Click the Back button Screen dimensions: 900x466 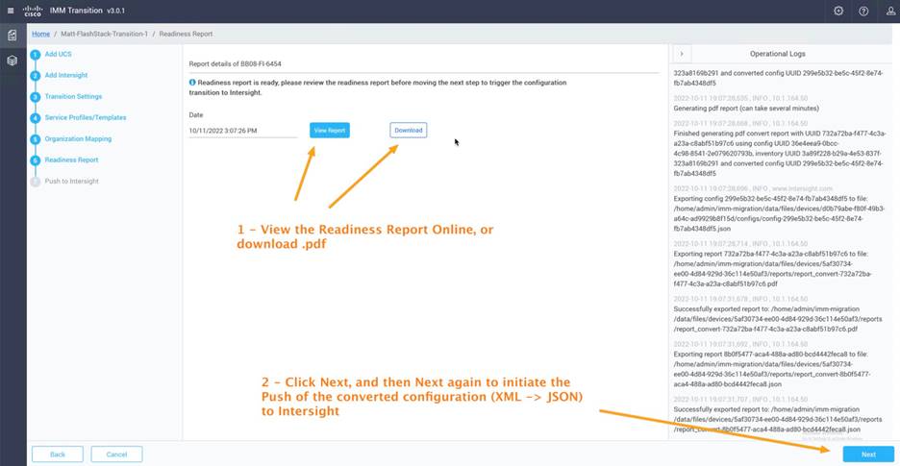58,454
